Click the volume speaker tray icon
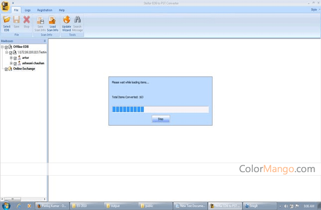The width and height of the screenshot is (321, 210). point(286,206)
